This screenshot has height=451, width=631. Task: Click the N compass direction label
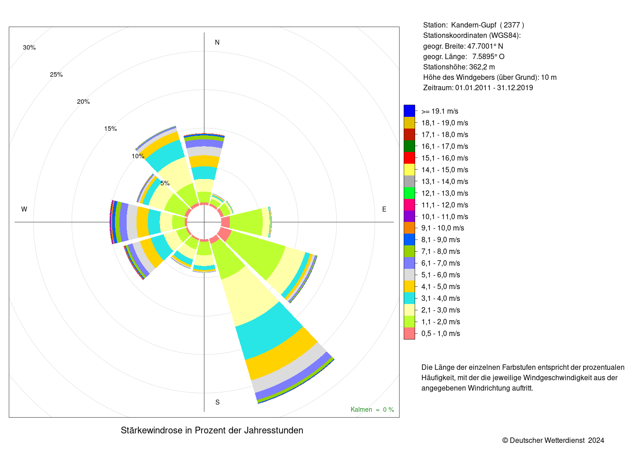pos(217,42)
